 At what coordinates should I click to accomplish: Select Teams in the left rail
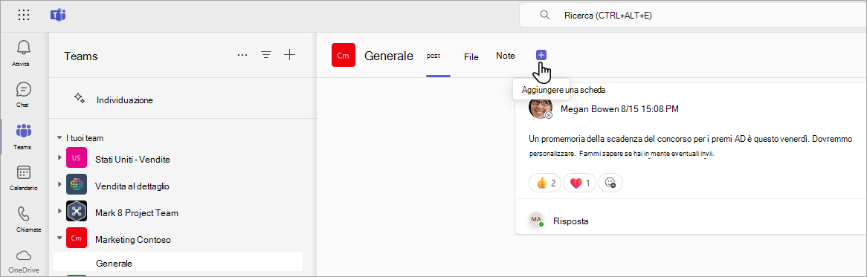tap(24, 137)
